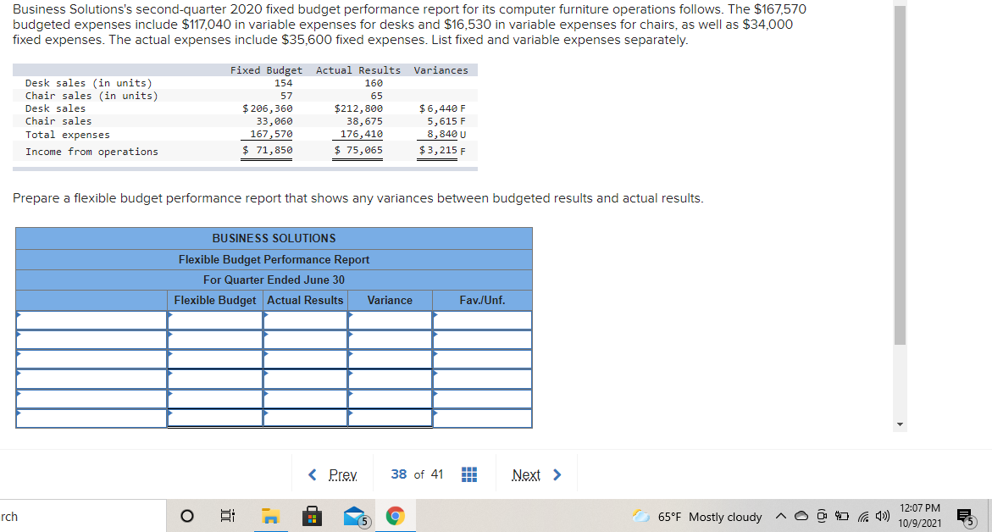Image resolution: width=992 pixels, height=532 pixels.
Task: Open the volume speaker control
Action: [x=882, y=516]
